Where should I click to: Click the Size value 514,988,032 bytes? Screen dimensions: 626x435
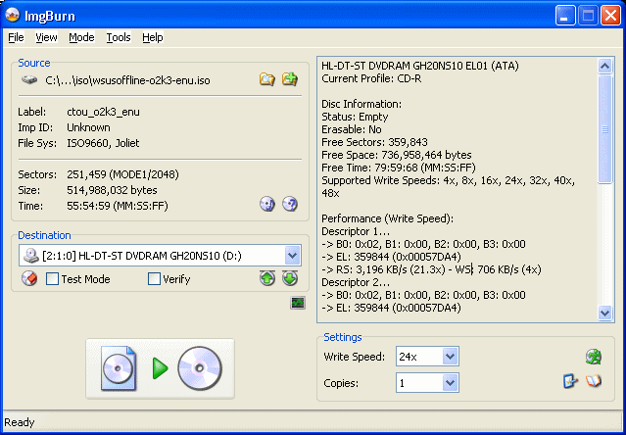(112, 190)
